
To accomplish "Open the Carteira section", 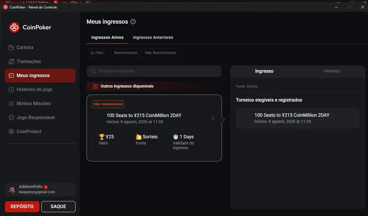I will [40, 48].
